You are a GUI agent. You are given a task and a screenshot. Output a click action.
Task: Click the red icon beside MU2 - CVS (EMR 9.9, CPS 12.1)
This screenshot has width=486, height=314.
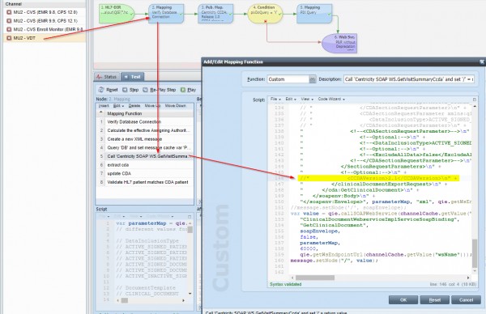pyautogui.click(x=9, y=21)
